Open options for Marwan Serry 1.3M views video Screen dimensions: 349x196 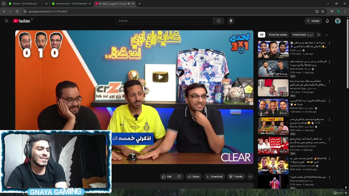pos(329,101)
